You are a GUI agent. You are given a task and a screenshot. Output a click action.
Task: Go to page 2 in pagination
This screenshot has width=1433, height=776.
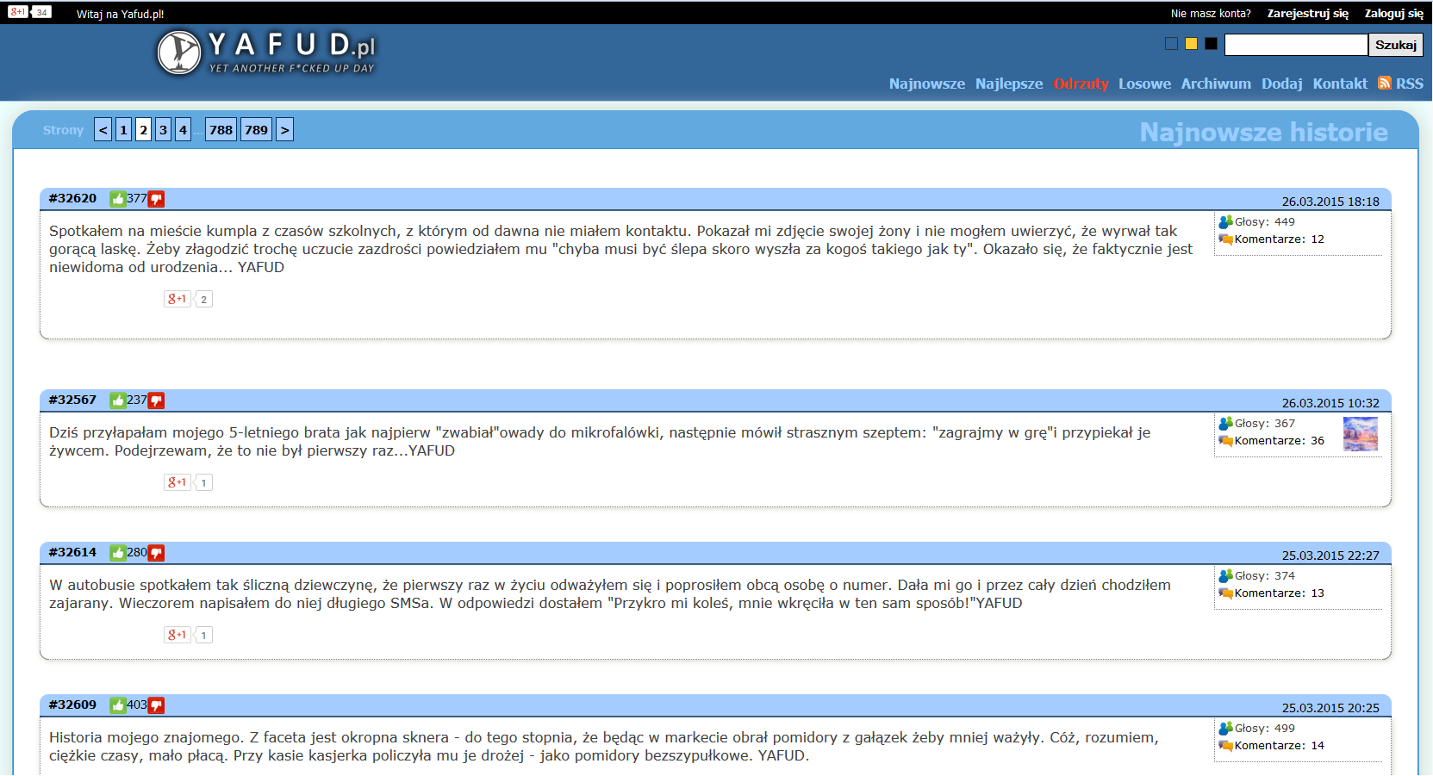point(143,130)
